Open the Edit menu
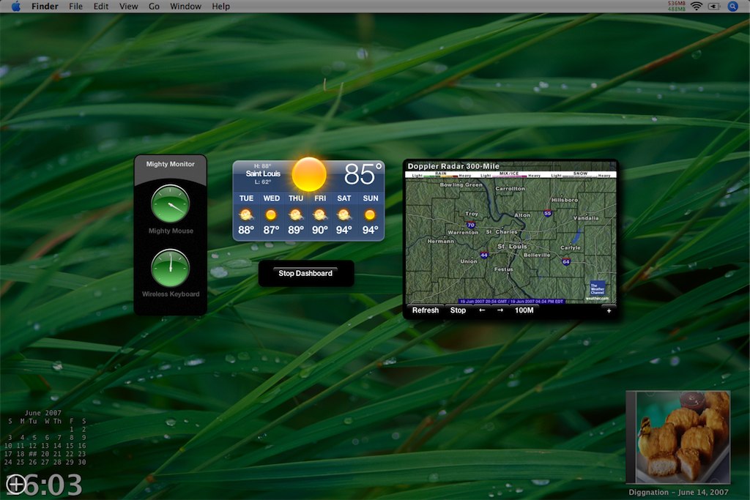Screen dimensions: 750x500 [100, 6]
